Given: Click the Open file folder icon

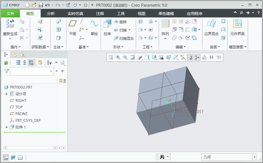Looking at the screenshot, I should coord(34,5).
